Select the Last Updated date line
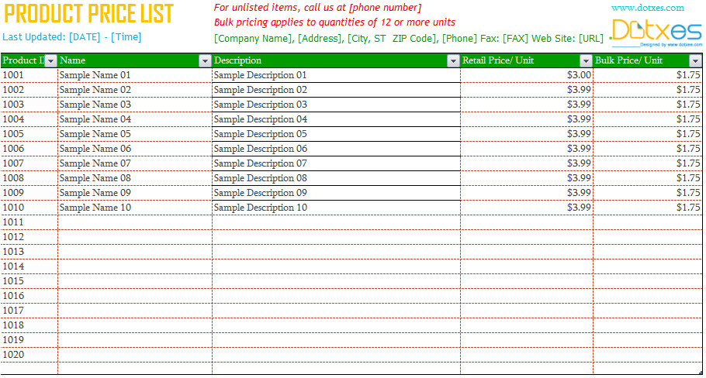 click(x=72, y=37)
